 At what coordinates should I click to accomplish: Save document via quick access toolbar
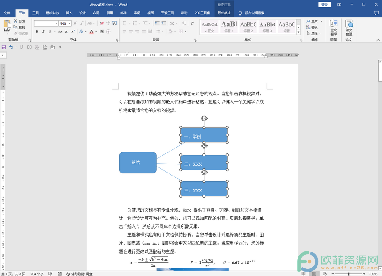tap(3, 47)
